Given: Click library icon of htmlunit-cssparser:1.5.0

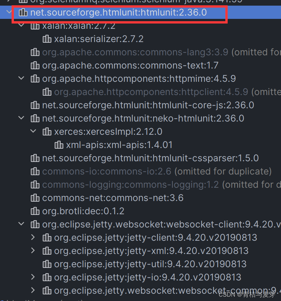Looking at the screenshot, I should (x=35, y=158).
